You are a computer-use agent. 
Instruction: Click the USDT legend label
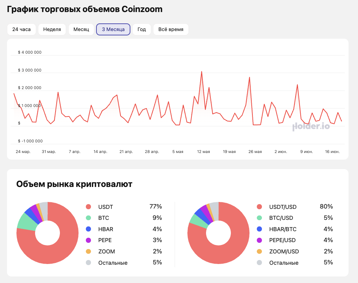pos(106,207)
